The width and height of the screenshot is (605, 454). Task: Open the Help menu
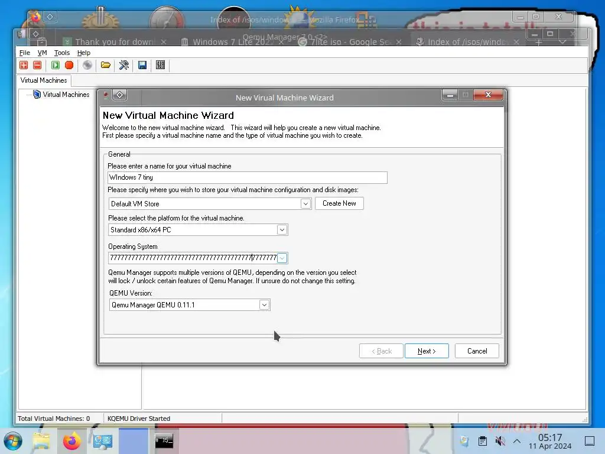(x=84, y=53)
